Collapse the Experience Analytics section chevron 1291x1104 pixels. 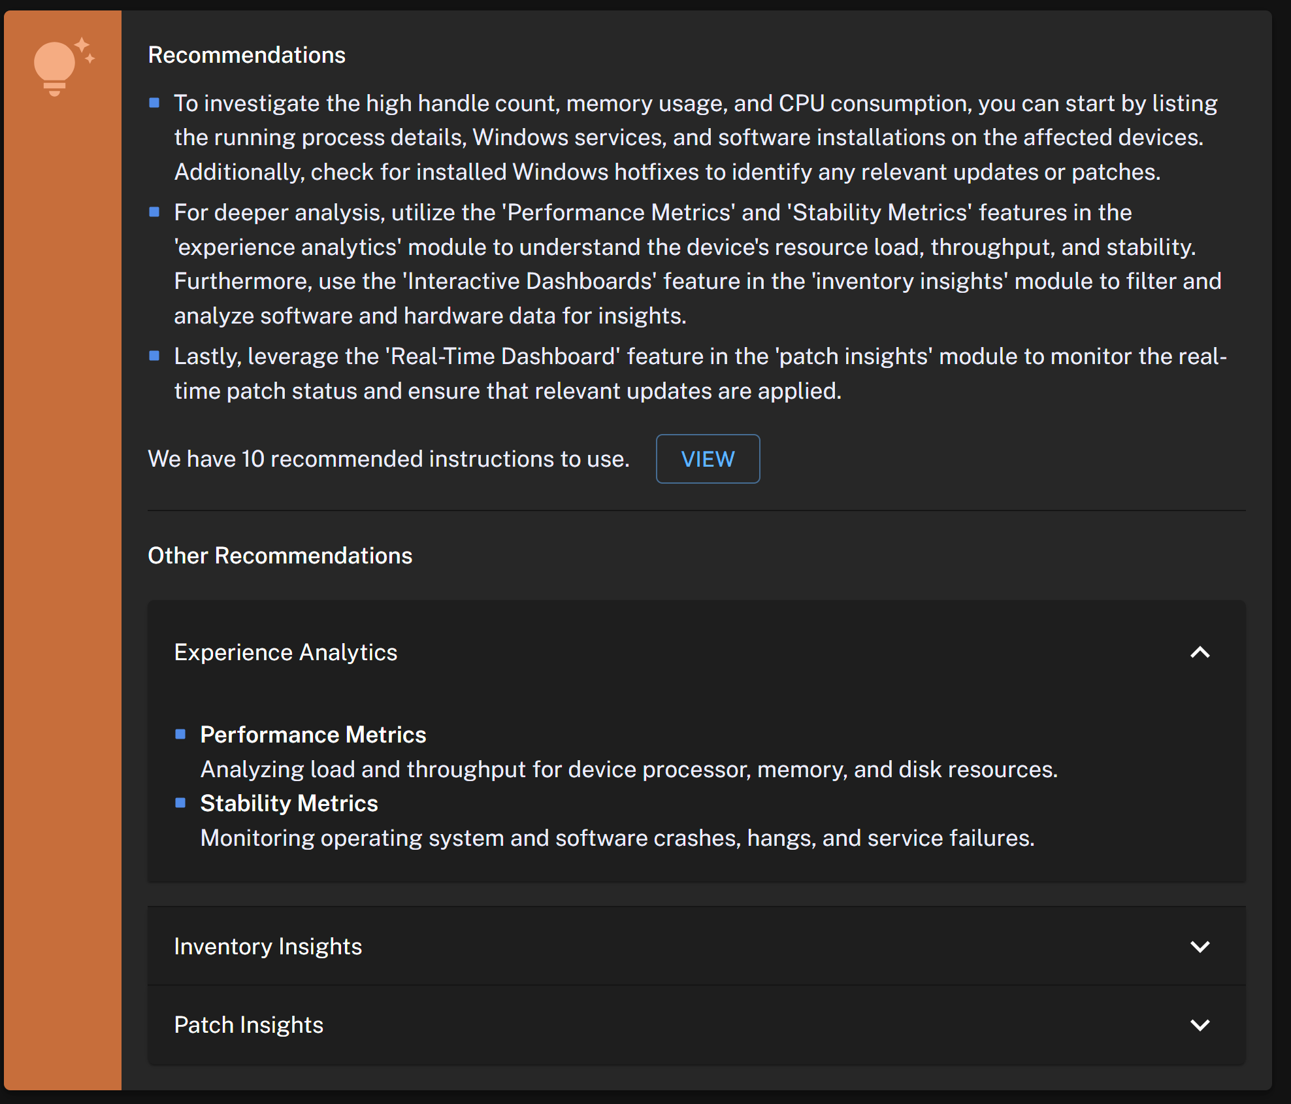1200,652
